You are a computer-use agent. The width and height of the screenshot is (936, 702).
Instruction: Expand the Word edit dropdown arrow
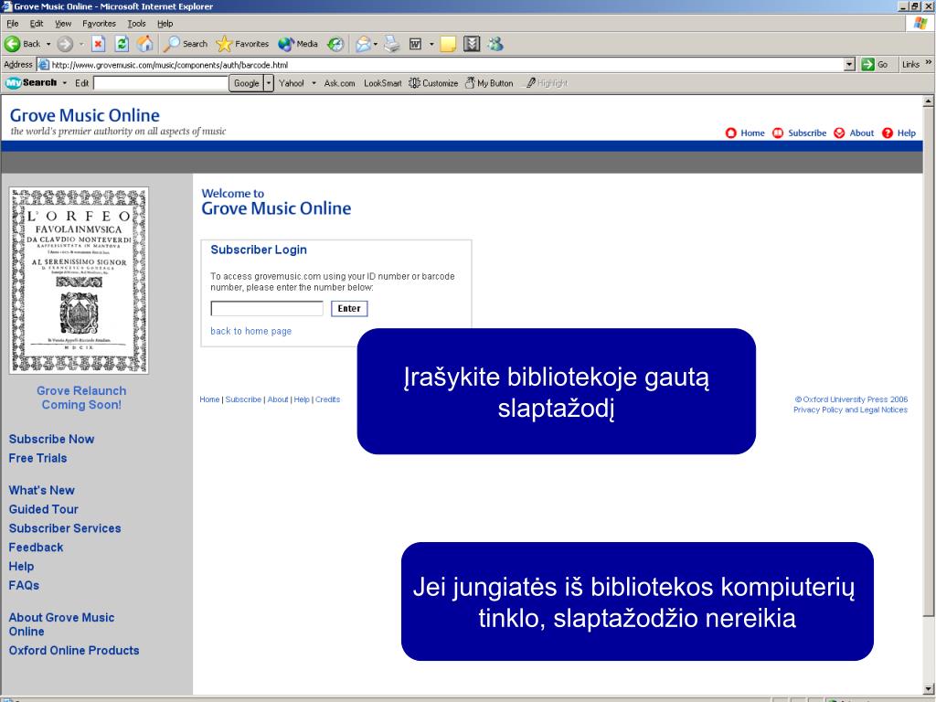coord(431,44)
